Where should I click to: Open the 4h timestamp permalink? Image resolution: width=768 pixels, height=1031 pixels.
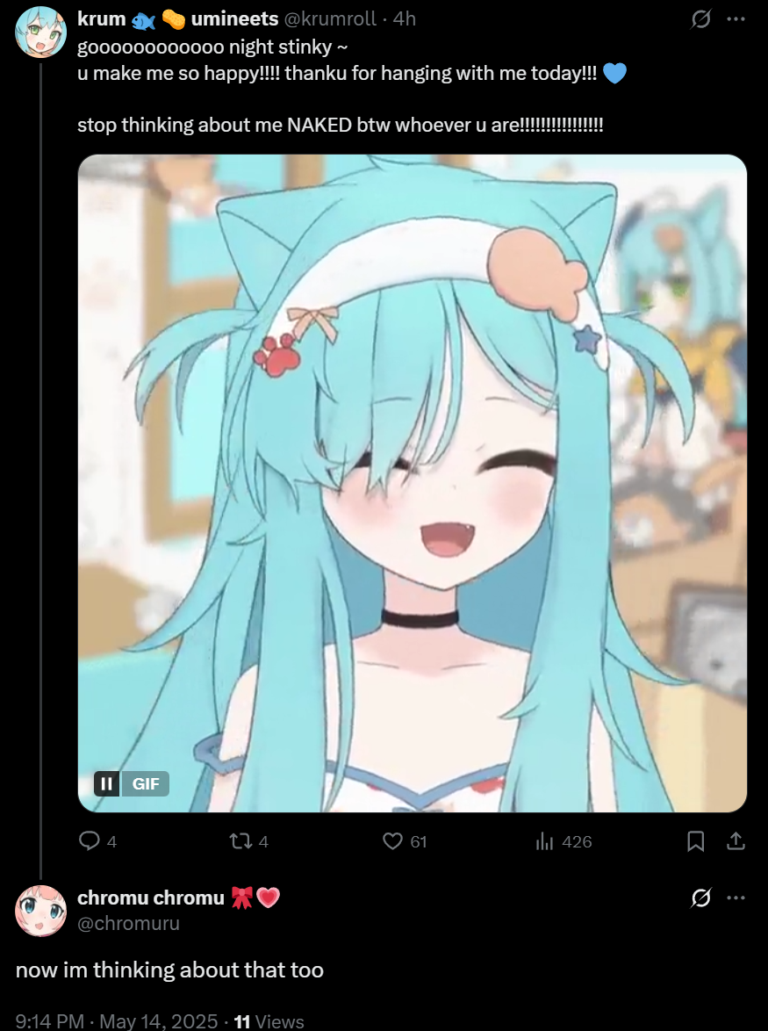point(405,19)
